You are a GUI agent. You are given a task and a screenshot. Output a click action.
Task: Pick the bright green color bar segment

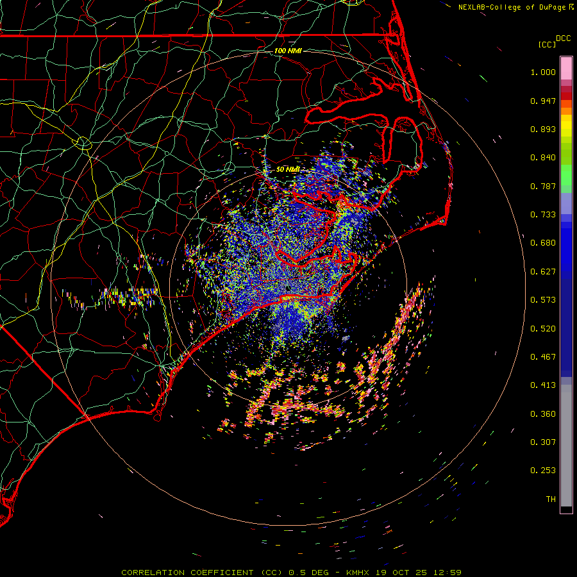(x=566, y=176)
